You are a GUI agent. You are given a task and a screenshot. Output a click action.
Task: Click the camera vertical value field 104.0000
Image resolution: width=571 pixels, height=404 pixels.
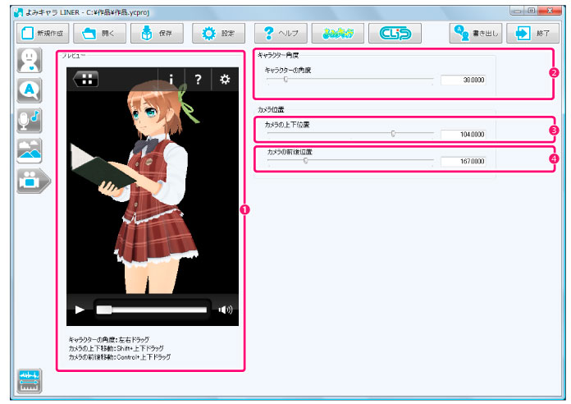pos(464,134)
